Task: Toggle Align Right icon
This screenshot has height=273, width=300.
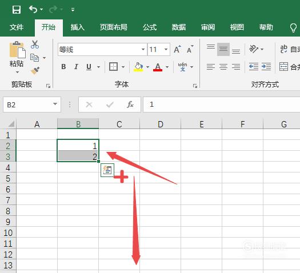Action: 236,67
